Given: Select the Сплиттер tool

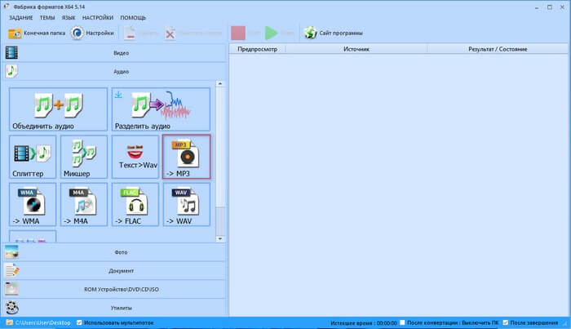Looking at the screenshot, I should click(x=33, y=157).
